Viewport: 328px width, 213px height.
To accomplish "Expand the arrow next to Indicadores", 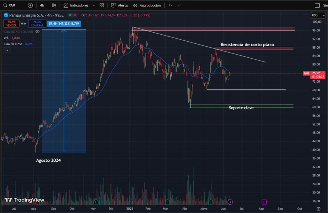I will [94, 5].
